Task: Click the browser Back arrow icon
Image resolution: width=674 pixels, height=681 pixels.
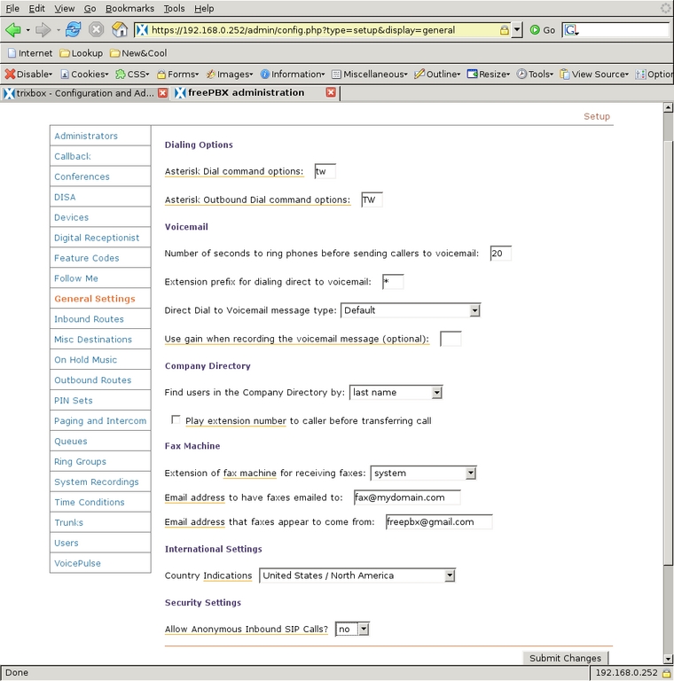Action: click(12, 29)
